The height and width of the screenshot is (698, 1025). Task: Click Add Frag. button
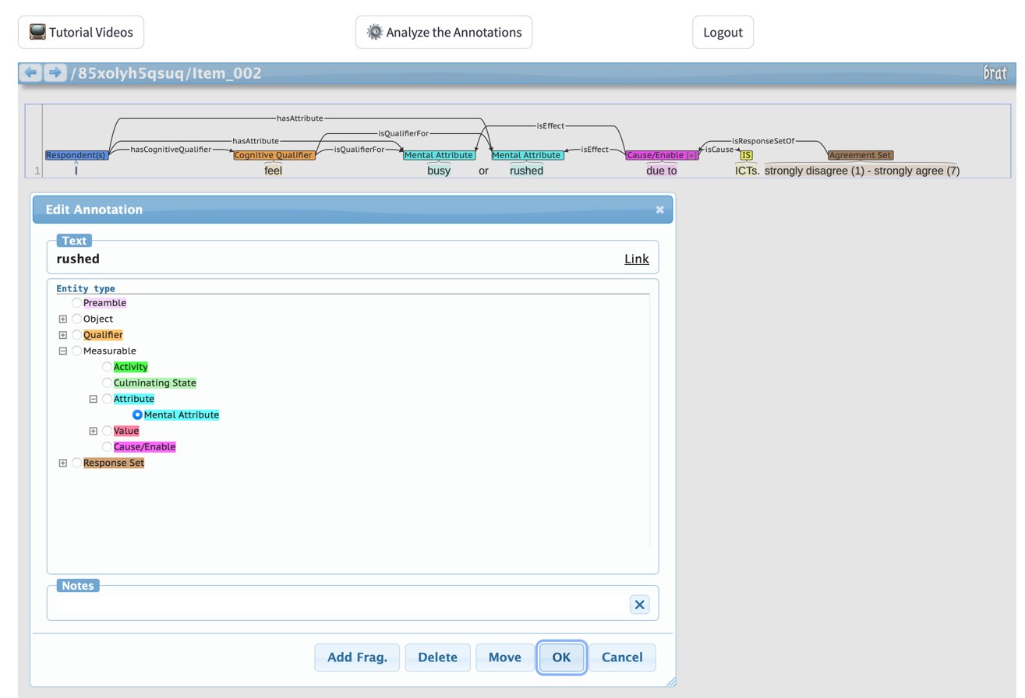click(357, 657)
